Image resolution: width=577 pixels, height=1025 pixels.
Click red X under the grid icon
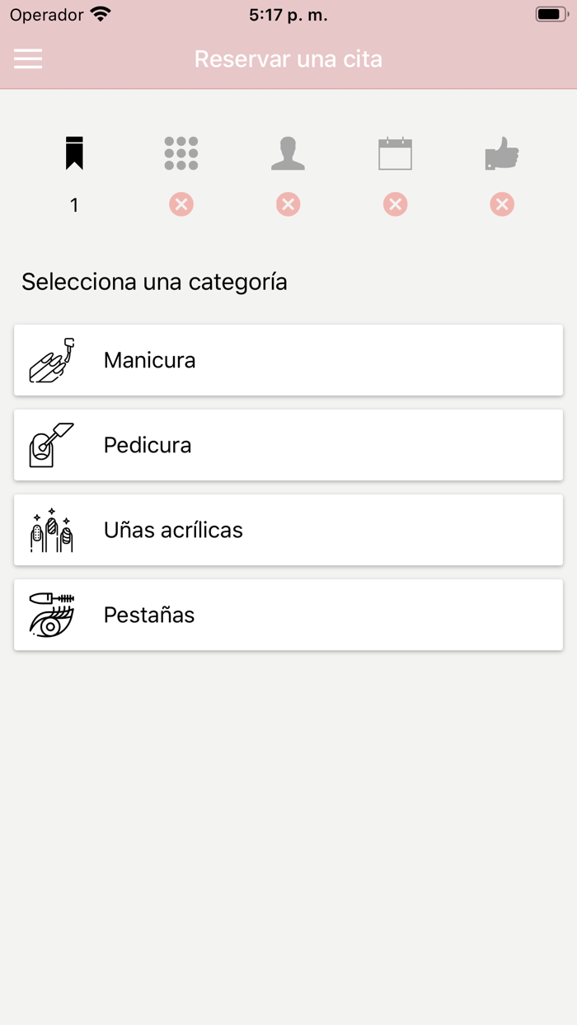pyautogui.click(x=181, y=204)
